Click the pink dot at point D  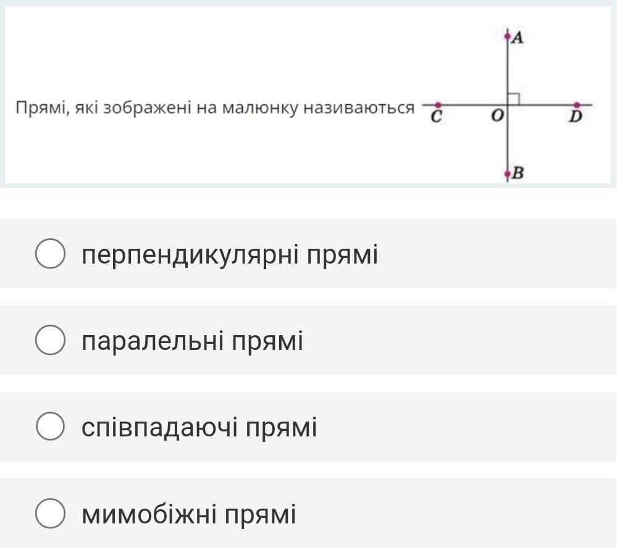(x=577, y=106)
